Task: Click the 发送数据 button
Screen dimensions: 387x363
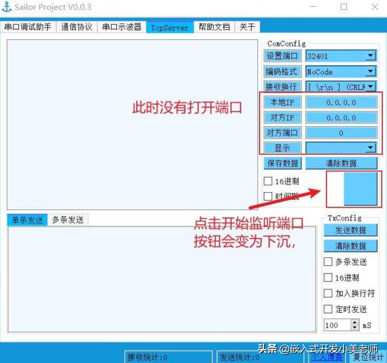Action: (351, 230)
